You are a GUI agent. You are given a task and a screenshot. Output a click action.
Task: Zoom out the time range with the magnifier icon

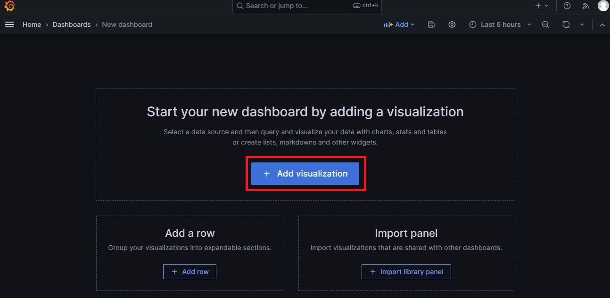tap(545, 24)
